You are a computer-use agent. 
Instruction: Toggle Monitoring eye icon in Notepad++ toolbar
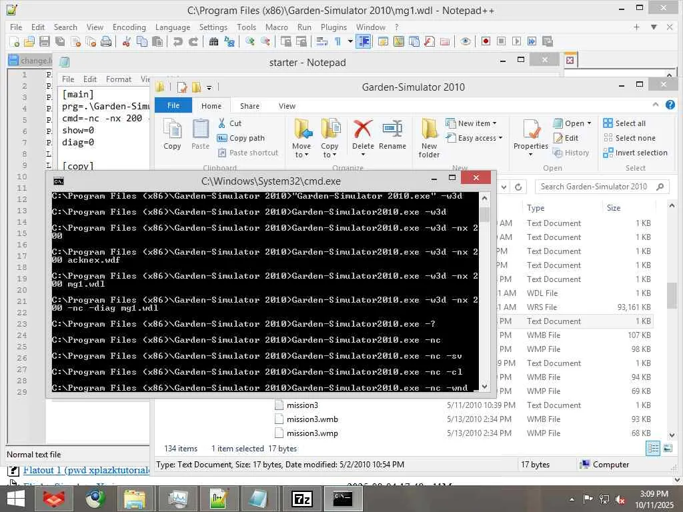pos(465,42)
